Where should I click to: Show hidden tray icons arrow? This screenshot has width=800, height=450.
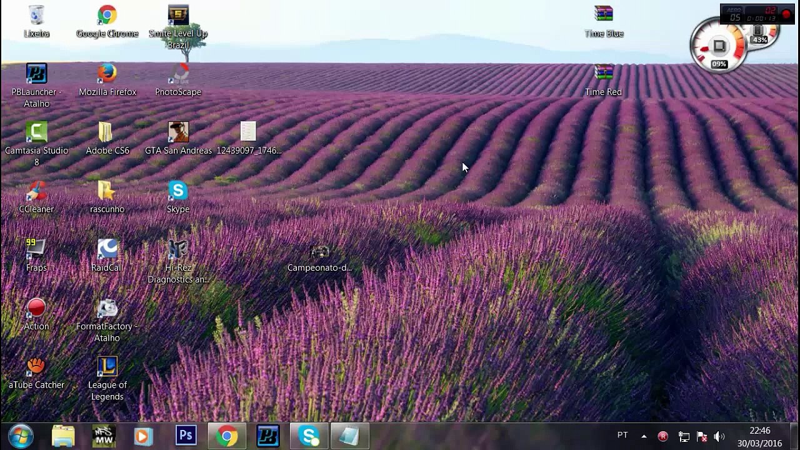[x=644, y=436]
